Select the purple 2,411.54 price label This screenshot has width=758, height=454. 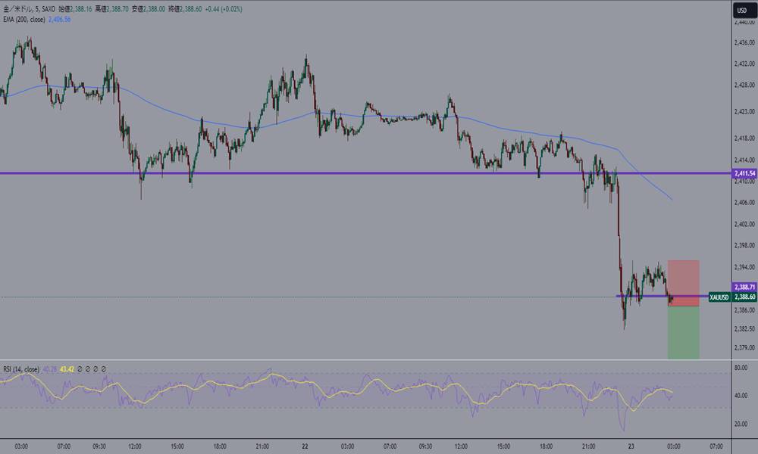(x=744, y=174)
